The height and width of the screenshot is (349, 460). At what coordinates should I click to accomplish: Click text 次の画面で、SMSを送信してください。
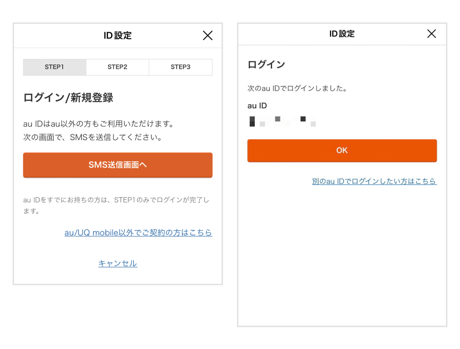pyautogui.click(x=93, y=137)
